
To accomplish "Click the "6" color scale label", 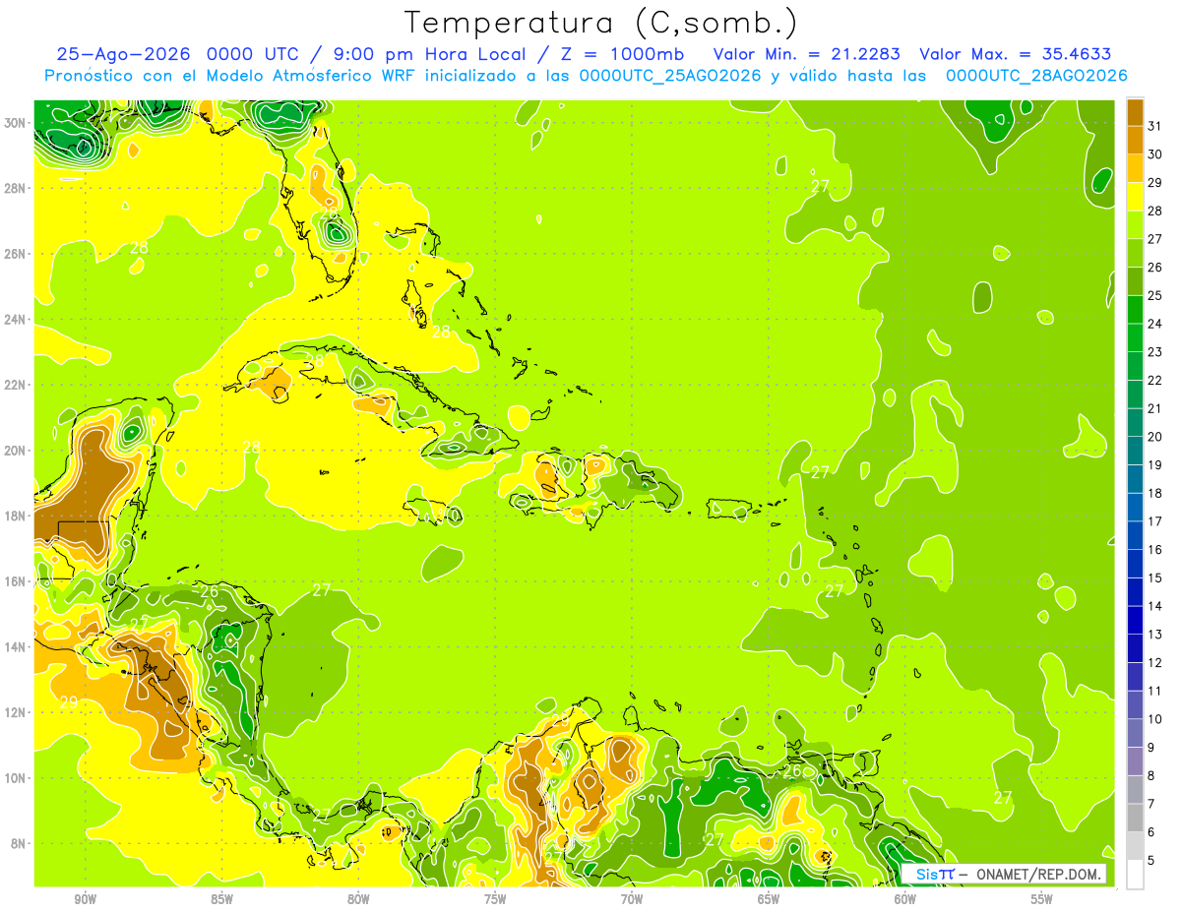I will (1150, 832).
